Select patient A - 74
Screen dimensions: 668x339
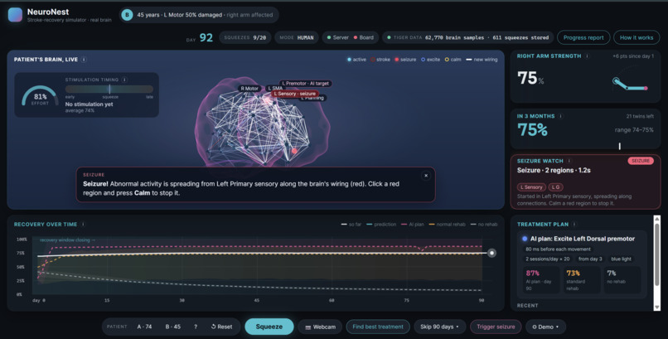[144, 327]
